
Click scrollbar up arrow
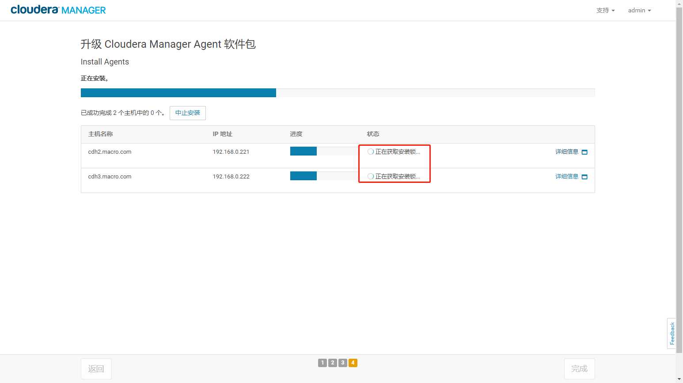point(679,3)
